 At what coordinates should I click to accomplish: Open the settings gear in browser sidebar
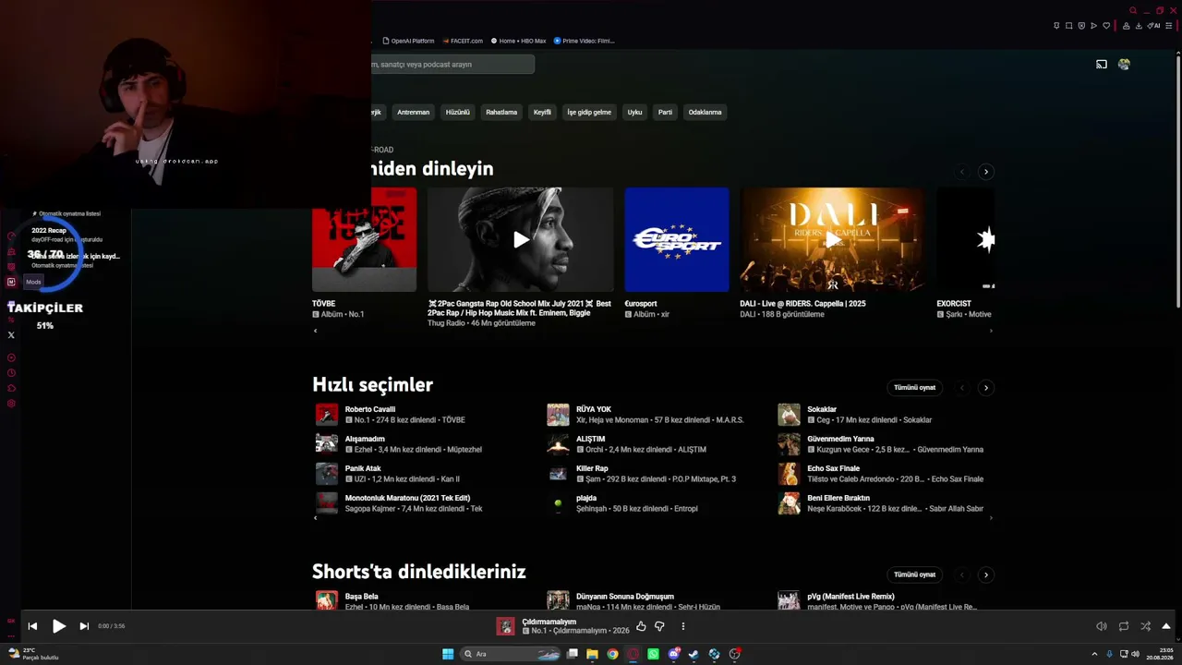pyautogui.click(x=11, y=404)
